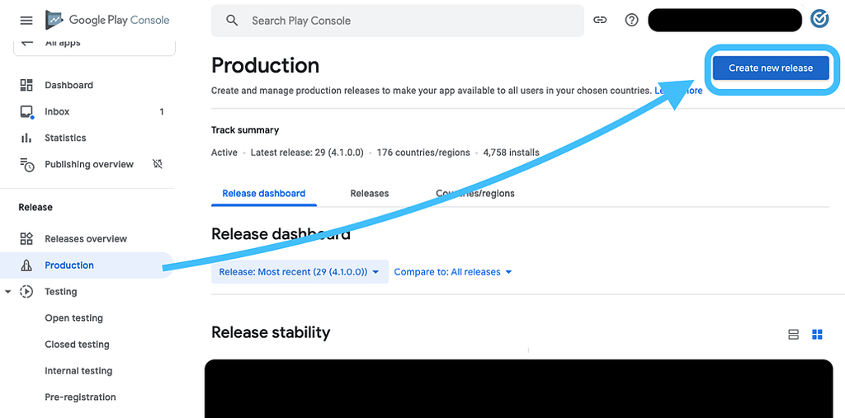Image resolution: width=845 pixels, height=418 pixels.
Task: Click the Google Play Console logo
Action: 107,20
